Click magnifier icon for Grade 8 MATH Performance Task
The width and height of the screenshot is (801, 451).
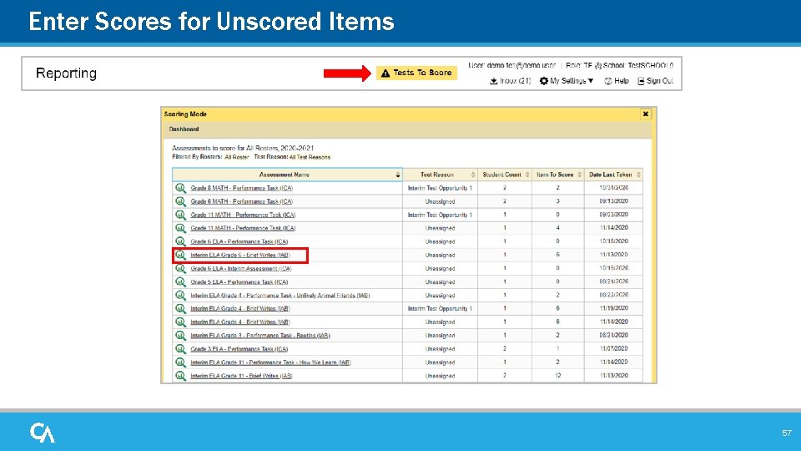(181, 188)
